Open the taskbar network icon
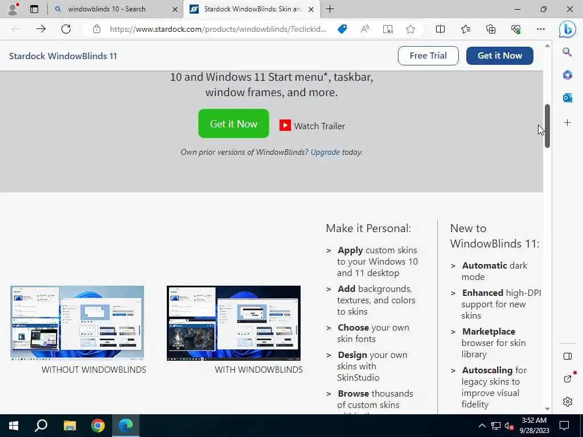The width and height of the screenshot is (583, 437). coord(496,426)
